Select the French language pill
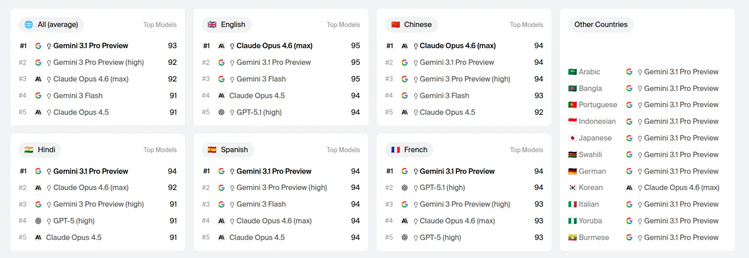749x258 pixels. coord(409,149)
